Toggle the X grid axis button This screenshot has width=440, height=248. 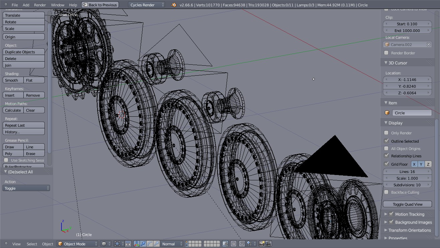pos(414,164)
